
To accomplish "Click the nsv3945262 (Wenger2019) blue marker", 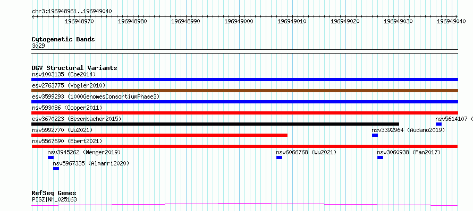I will 50,157.
